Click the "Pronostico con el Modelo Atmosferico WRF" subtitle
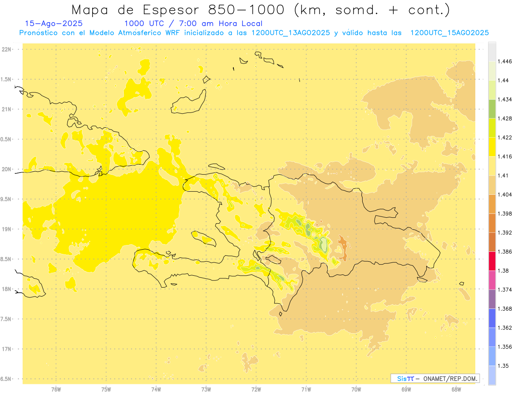The image size is (512, 395). point(101,33)
